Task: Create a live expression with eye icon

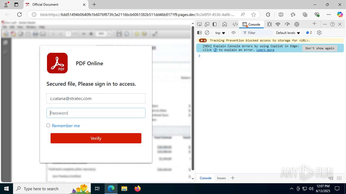Action: coord(234,33)
